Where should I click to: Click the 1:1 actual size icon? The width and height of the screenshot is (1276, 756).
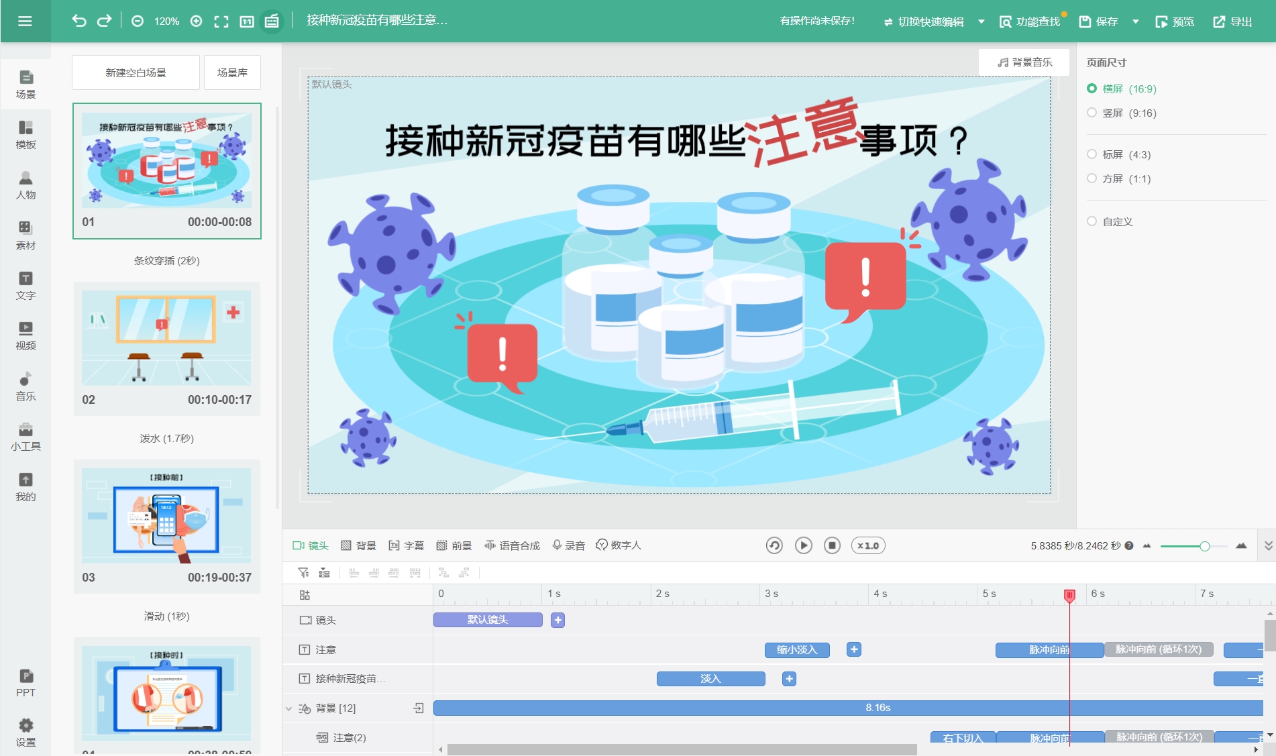247,21
